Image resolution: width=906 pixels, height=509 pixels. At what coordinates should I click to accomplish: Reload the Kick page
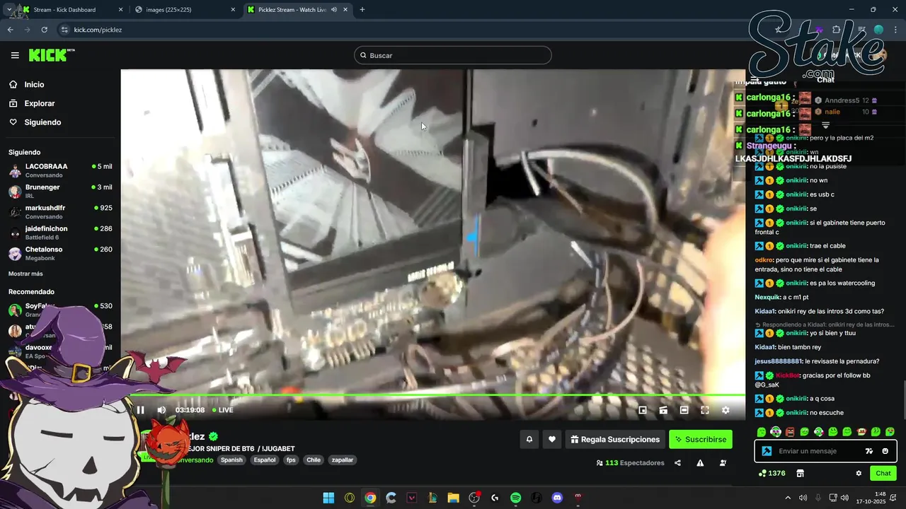[x=45, y=30]
